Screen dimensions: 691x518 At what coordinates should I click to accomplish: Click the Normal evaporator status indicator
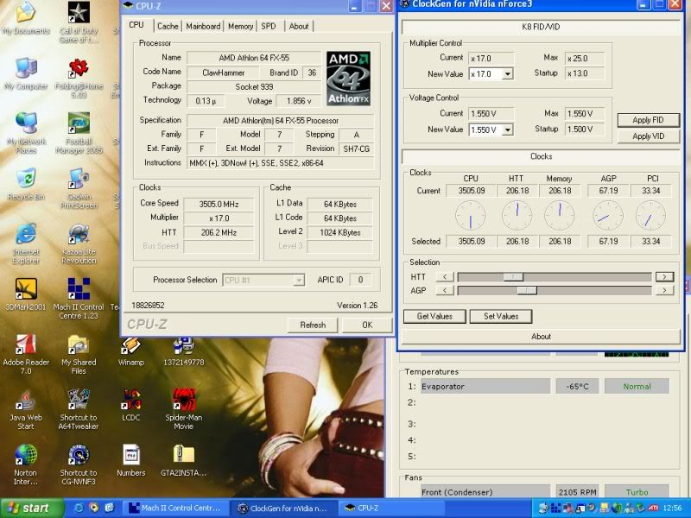point(637,386)
